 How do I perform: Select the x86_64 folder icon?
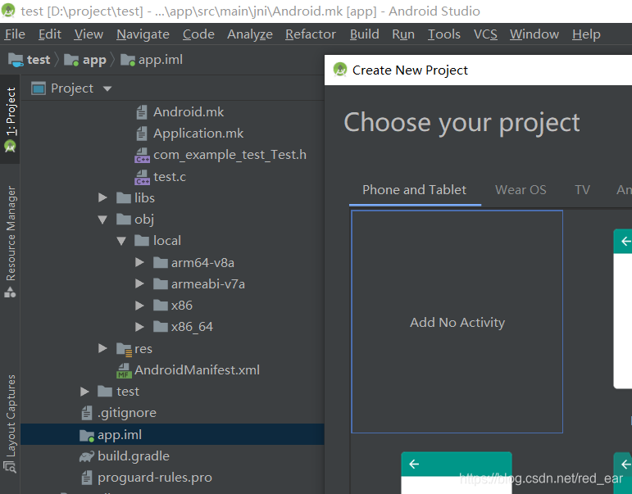161,327
